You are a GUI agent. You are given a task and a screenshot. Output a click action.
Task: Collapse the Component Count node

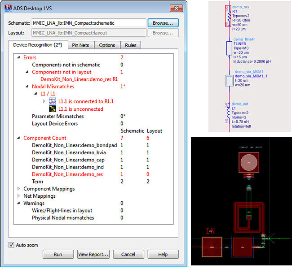coord(18,138)
